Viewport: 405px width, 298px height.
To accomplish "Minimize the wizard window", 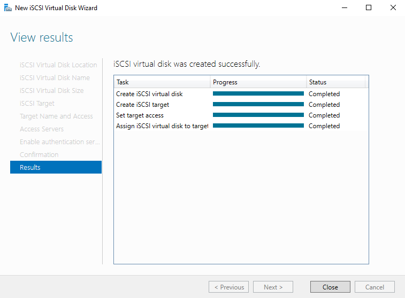I will click(343, 8).
